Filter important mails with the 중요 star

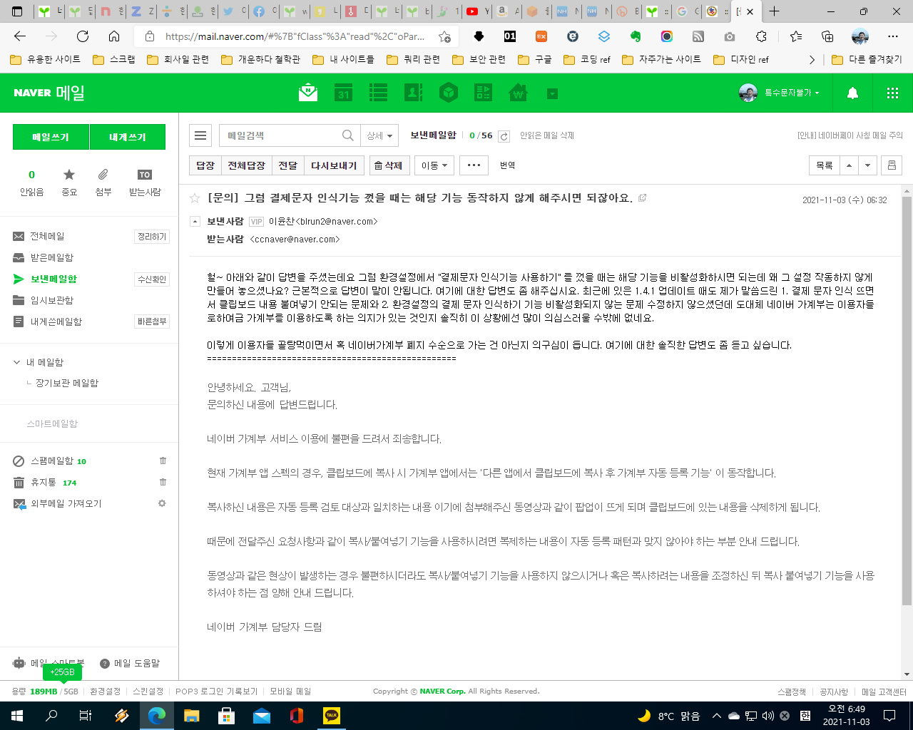(69, 182)
